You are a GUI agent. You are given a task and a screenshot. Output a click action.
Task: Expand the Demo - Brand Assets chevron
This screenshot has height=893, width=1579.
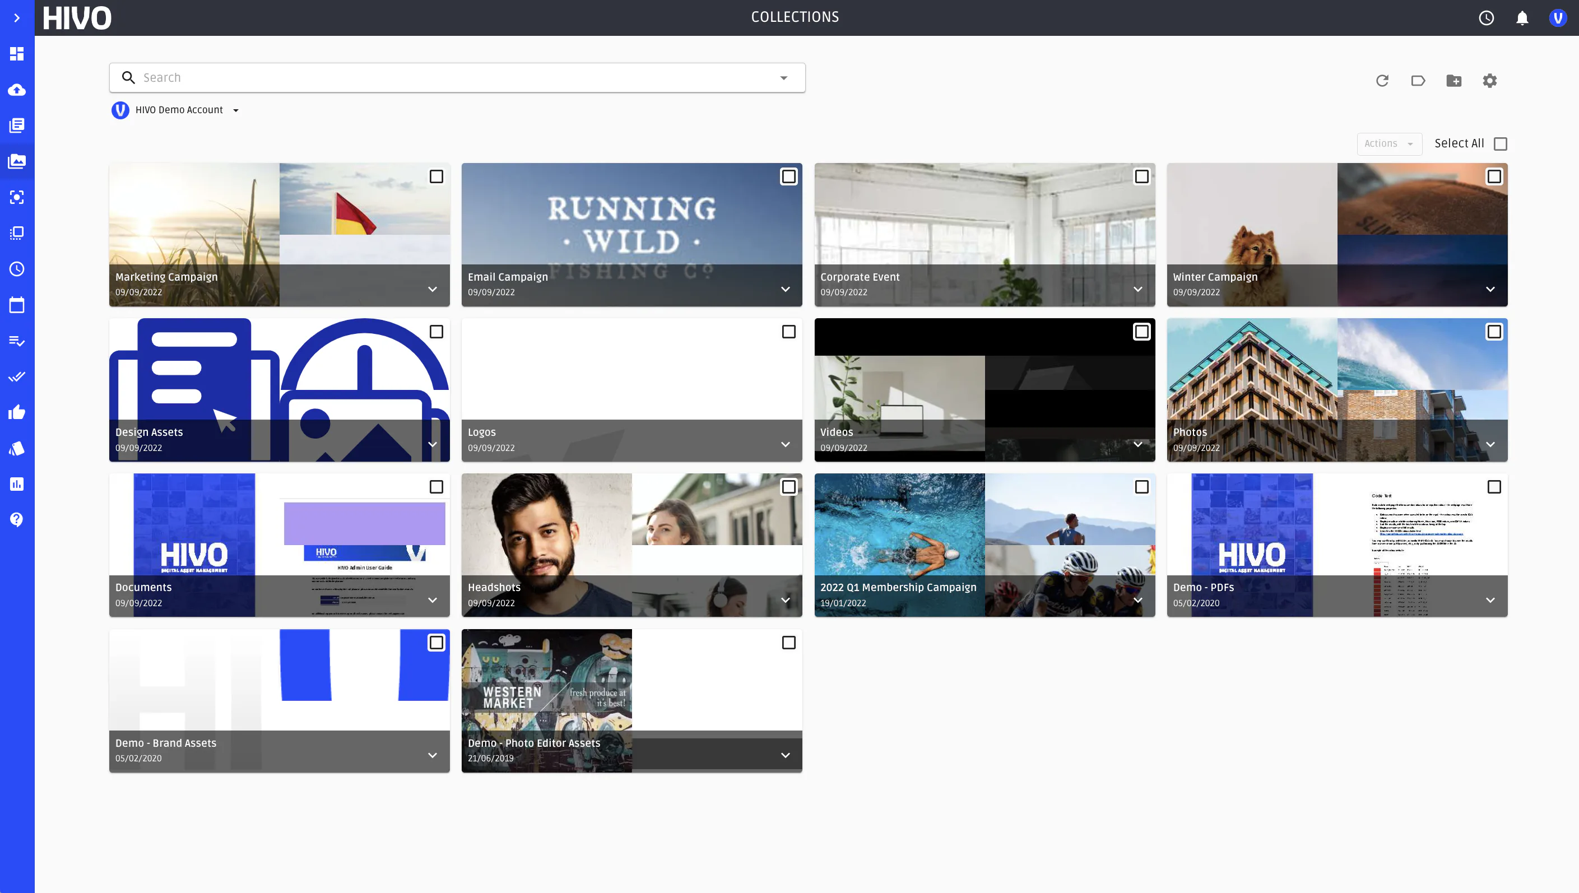tap(433, 755)
